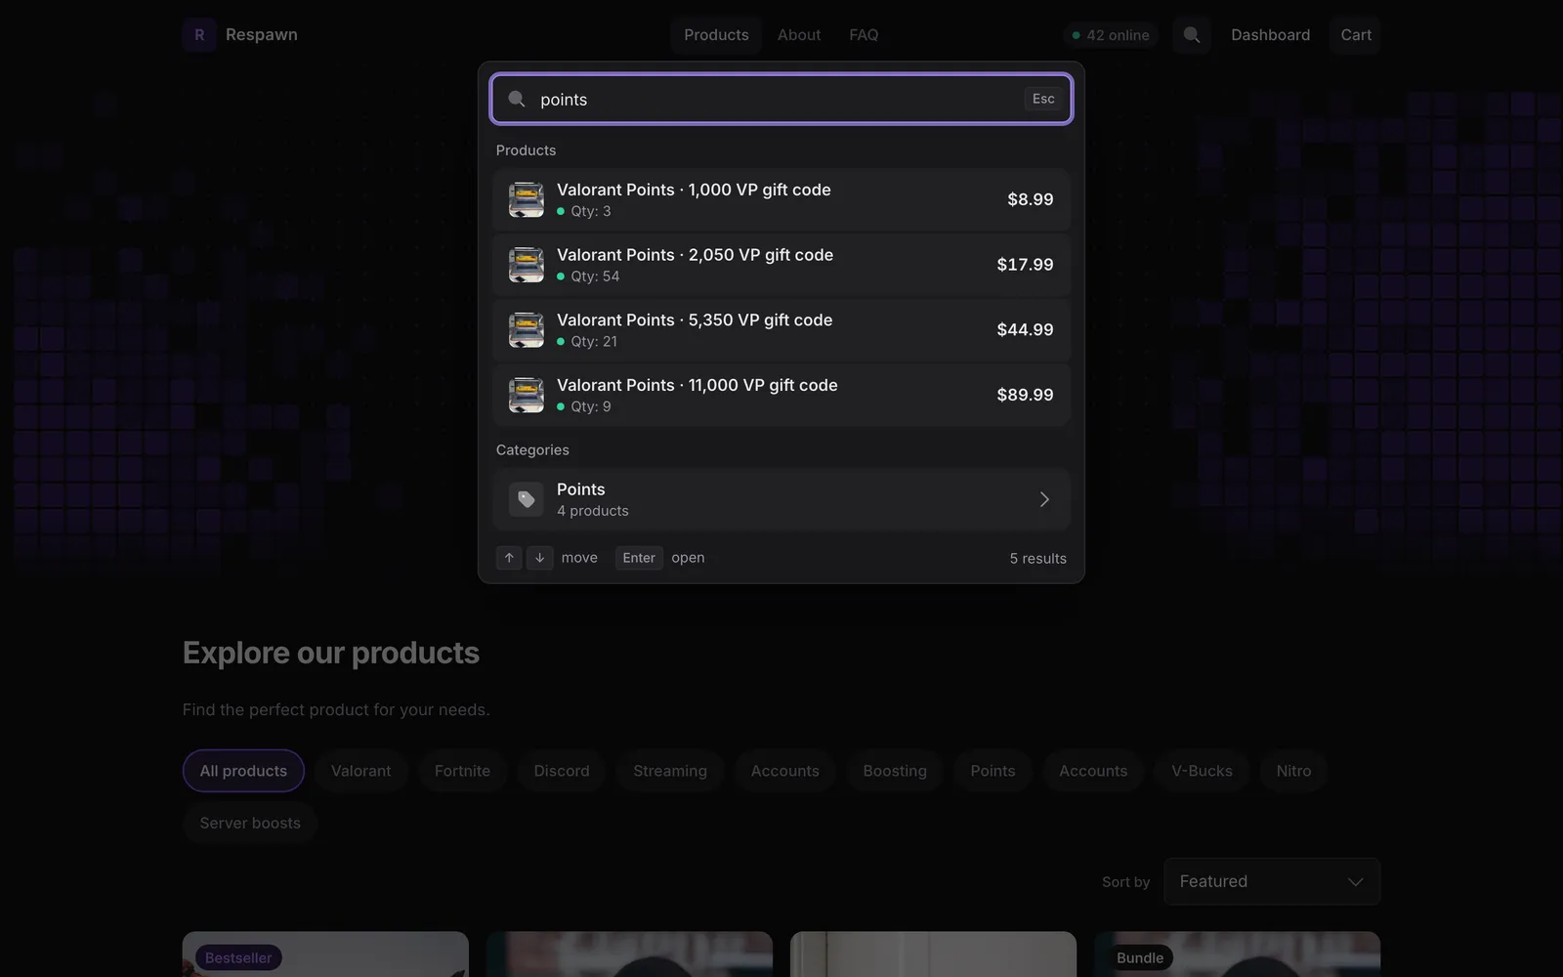Viewport: 1563px width, 977px height.
Task: Filter by V-Bucks category chip
Action: pyautogui.click(x=1202, y=771)
